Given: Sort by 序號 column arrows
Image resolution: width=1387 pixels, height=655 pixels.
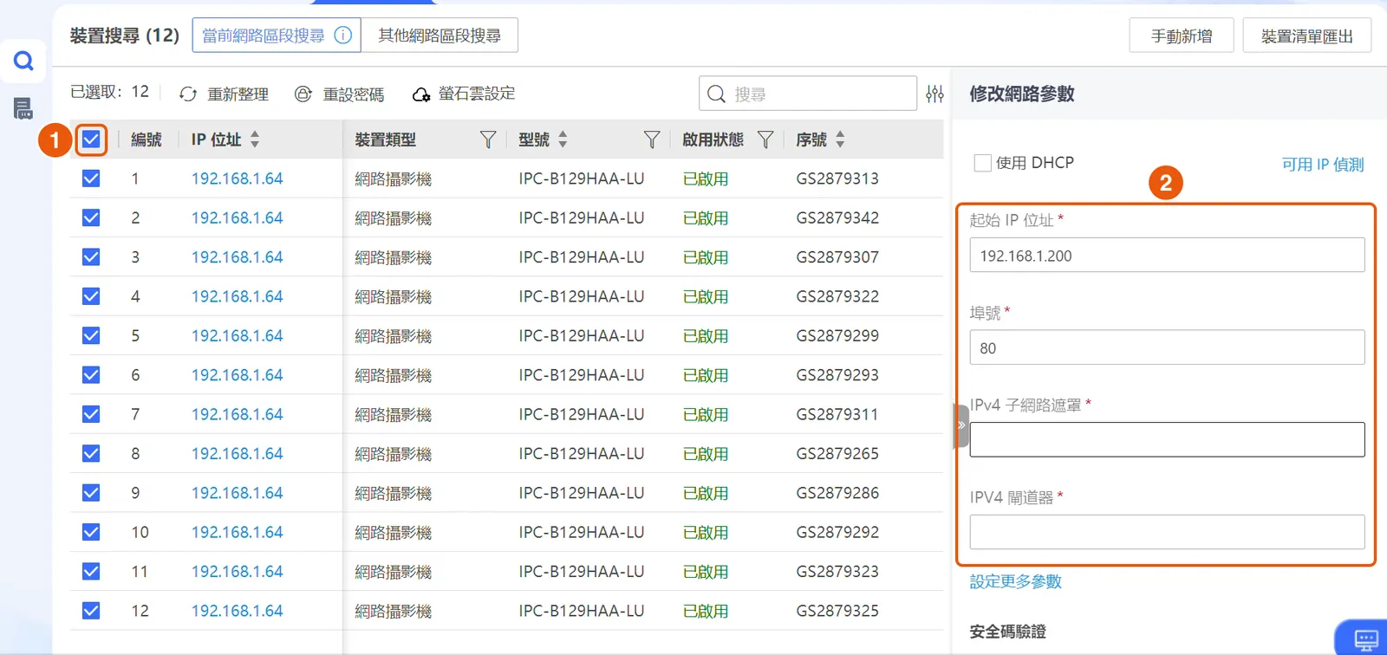Looking at the screenshot, I should tap(840, 139).
